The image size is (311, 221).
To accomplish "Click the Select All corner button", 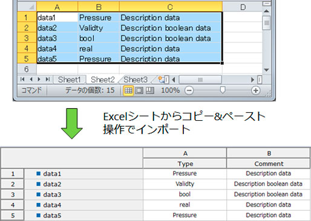I will 27,7.
